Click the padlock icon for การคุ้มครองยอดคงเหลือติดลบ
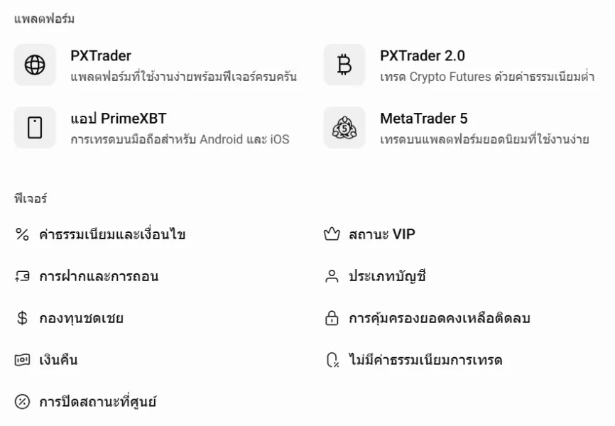The height and width of the screenshot is (426, 615). pyautogui.click(x=332, y=318)
